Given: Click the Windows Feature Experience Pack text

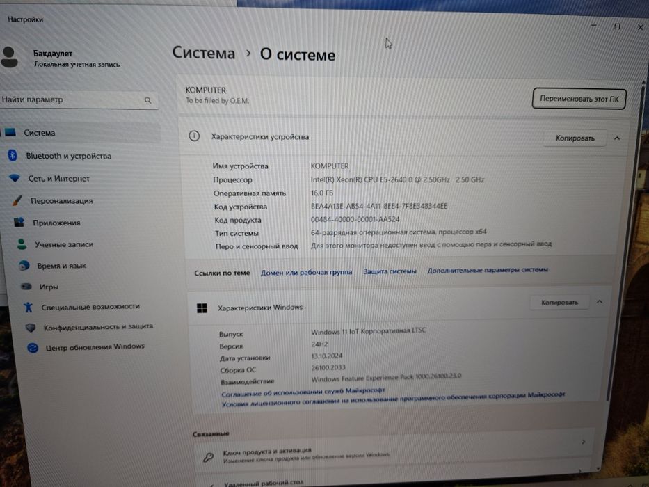Looking at the screenshot, I should pyautogui.click(x=386, y=378).
